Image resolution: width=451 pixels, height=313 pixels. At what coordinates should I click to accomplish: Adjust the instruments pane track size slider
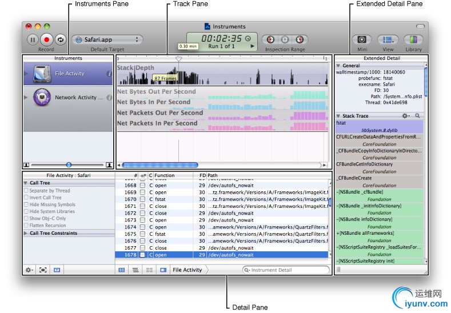tap(69, 165)
